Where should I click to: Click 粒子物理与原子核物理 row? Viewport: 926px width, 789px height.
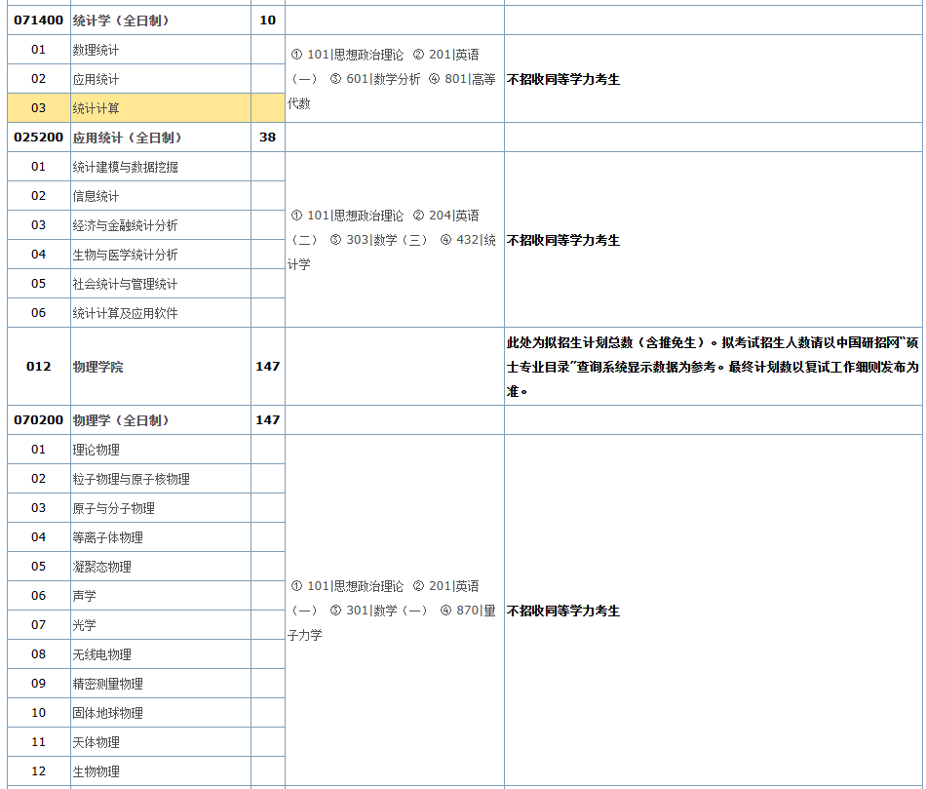pyautogui.click(x=131, y=479)
